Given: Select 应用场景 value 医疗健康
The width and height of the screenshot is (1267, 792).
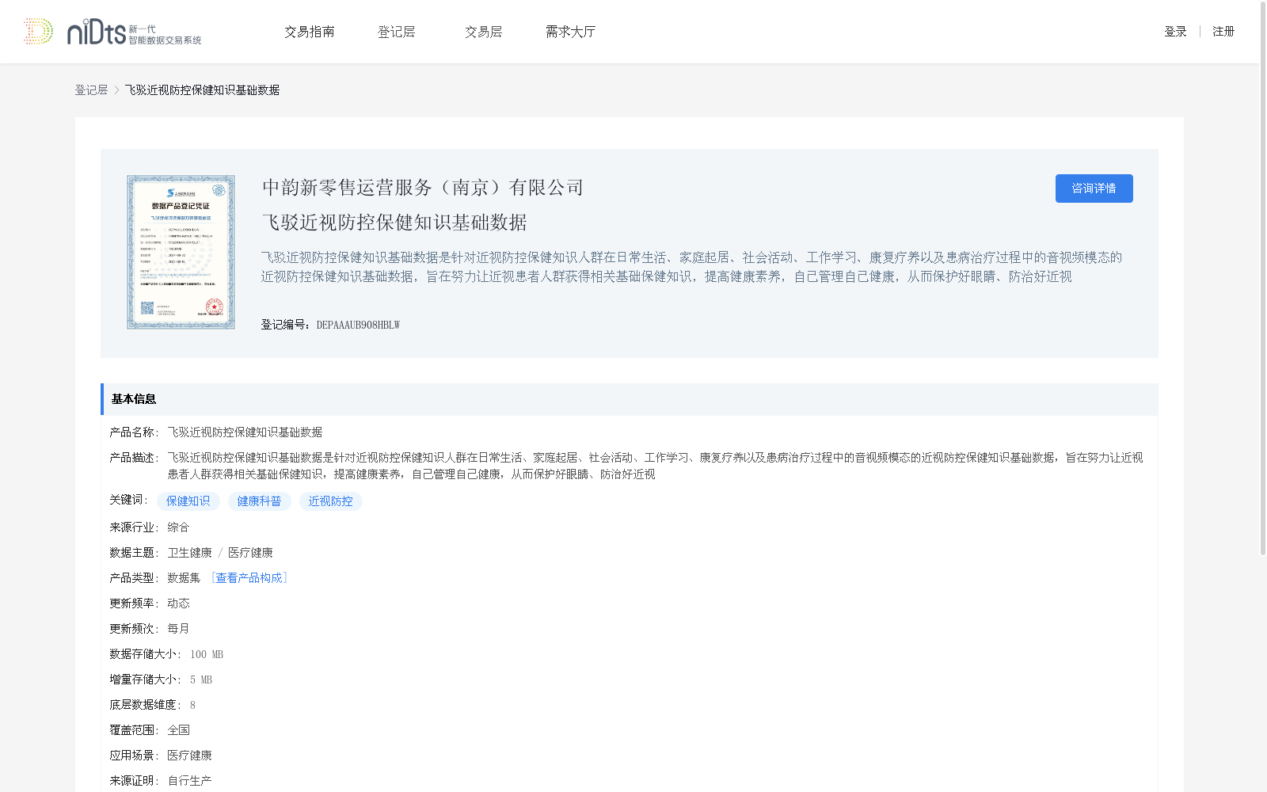Looking at the screenshot, I should coord(189,756).
